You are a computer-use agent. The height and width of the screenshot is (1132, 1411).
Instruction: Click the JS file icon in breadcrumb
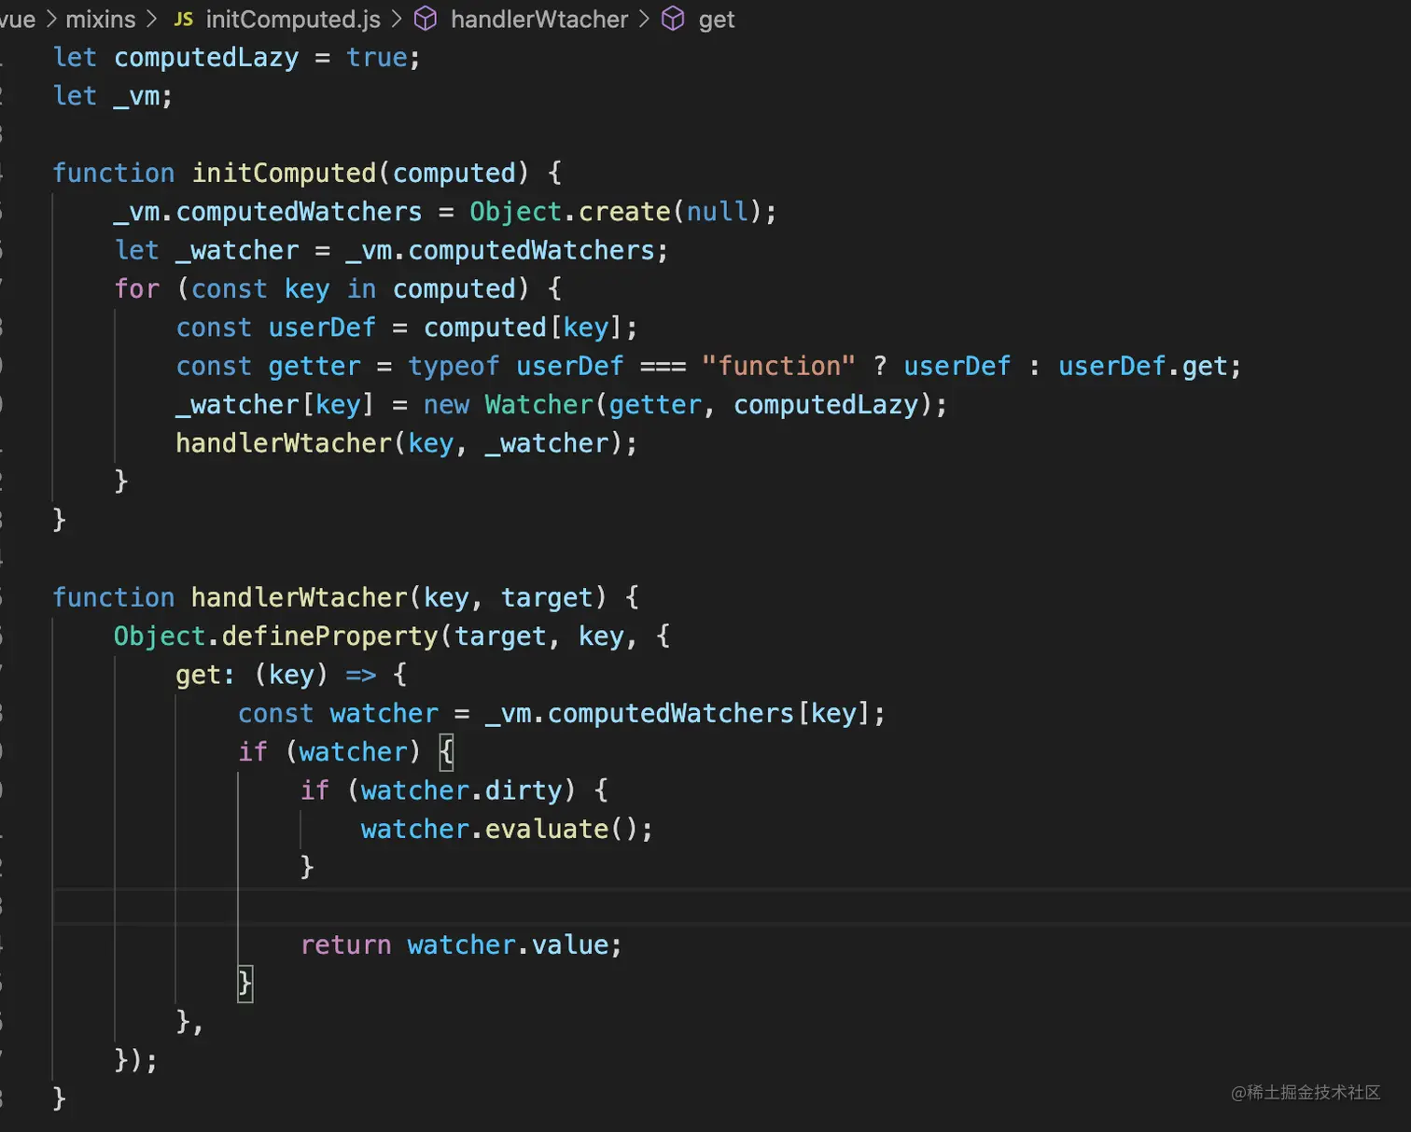tap(184, 19)
